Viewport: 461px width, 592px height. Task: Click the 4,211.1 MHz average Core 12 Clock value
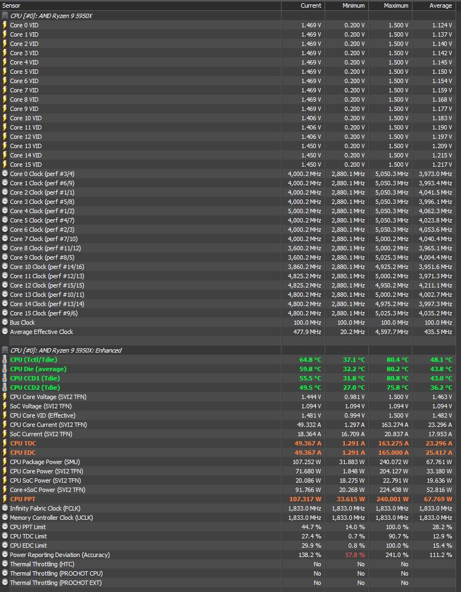point(435,285)
